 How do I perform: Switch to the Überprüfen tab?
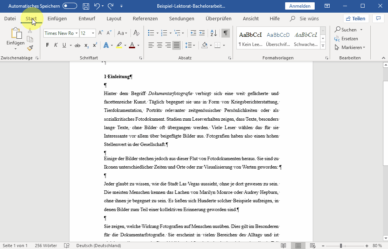pos(218,18)
